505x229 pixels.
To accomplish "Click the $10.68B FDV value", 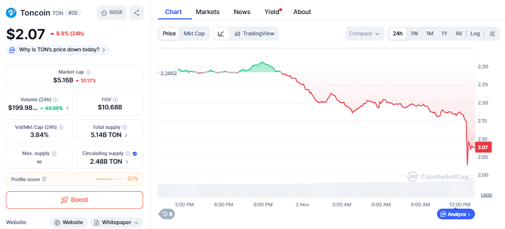I will (110, 107).
